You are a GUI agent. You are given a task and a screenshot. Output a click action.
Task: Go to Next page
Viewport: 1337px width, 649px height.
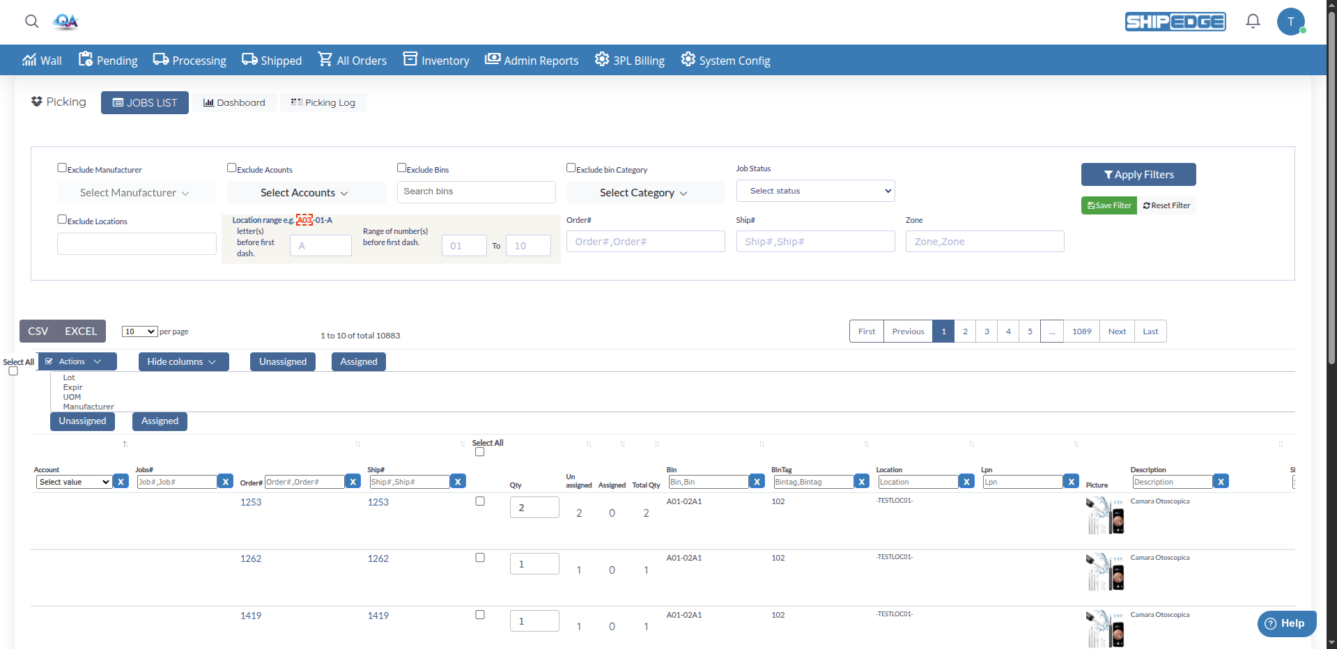1117,331
